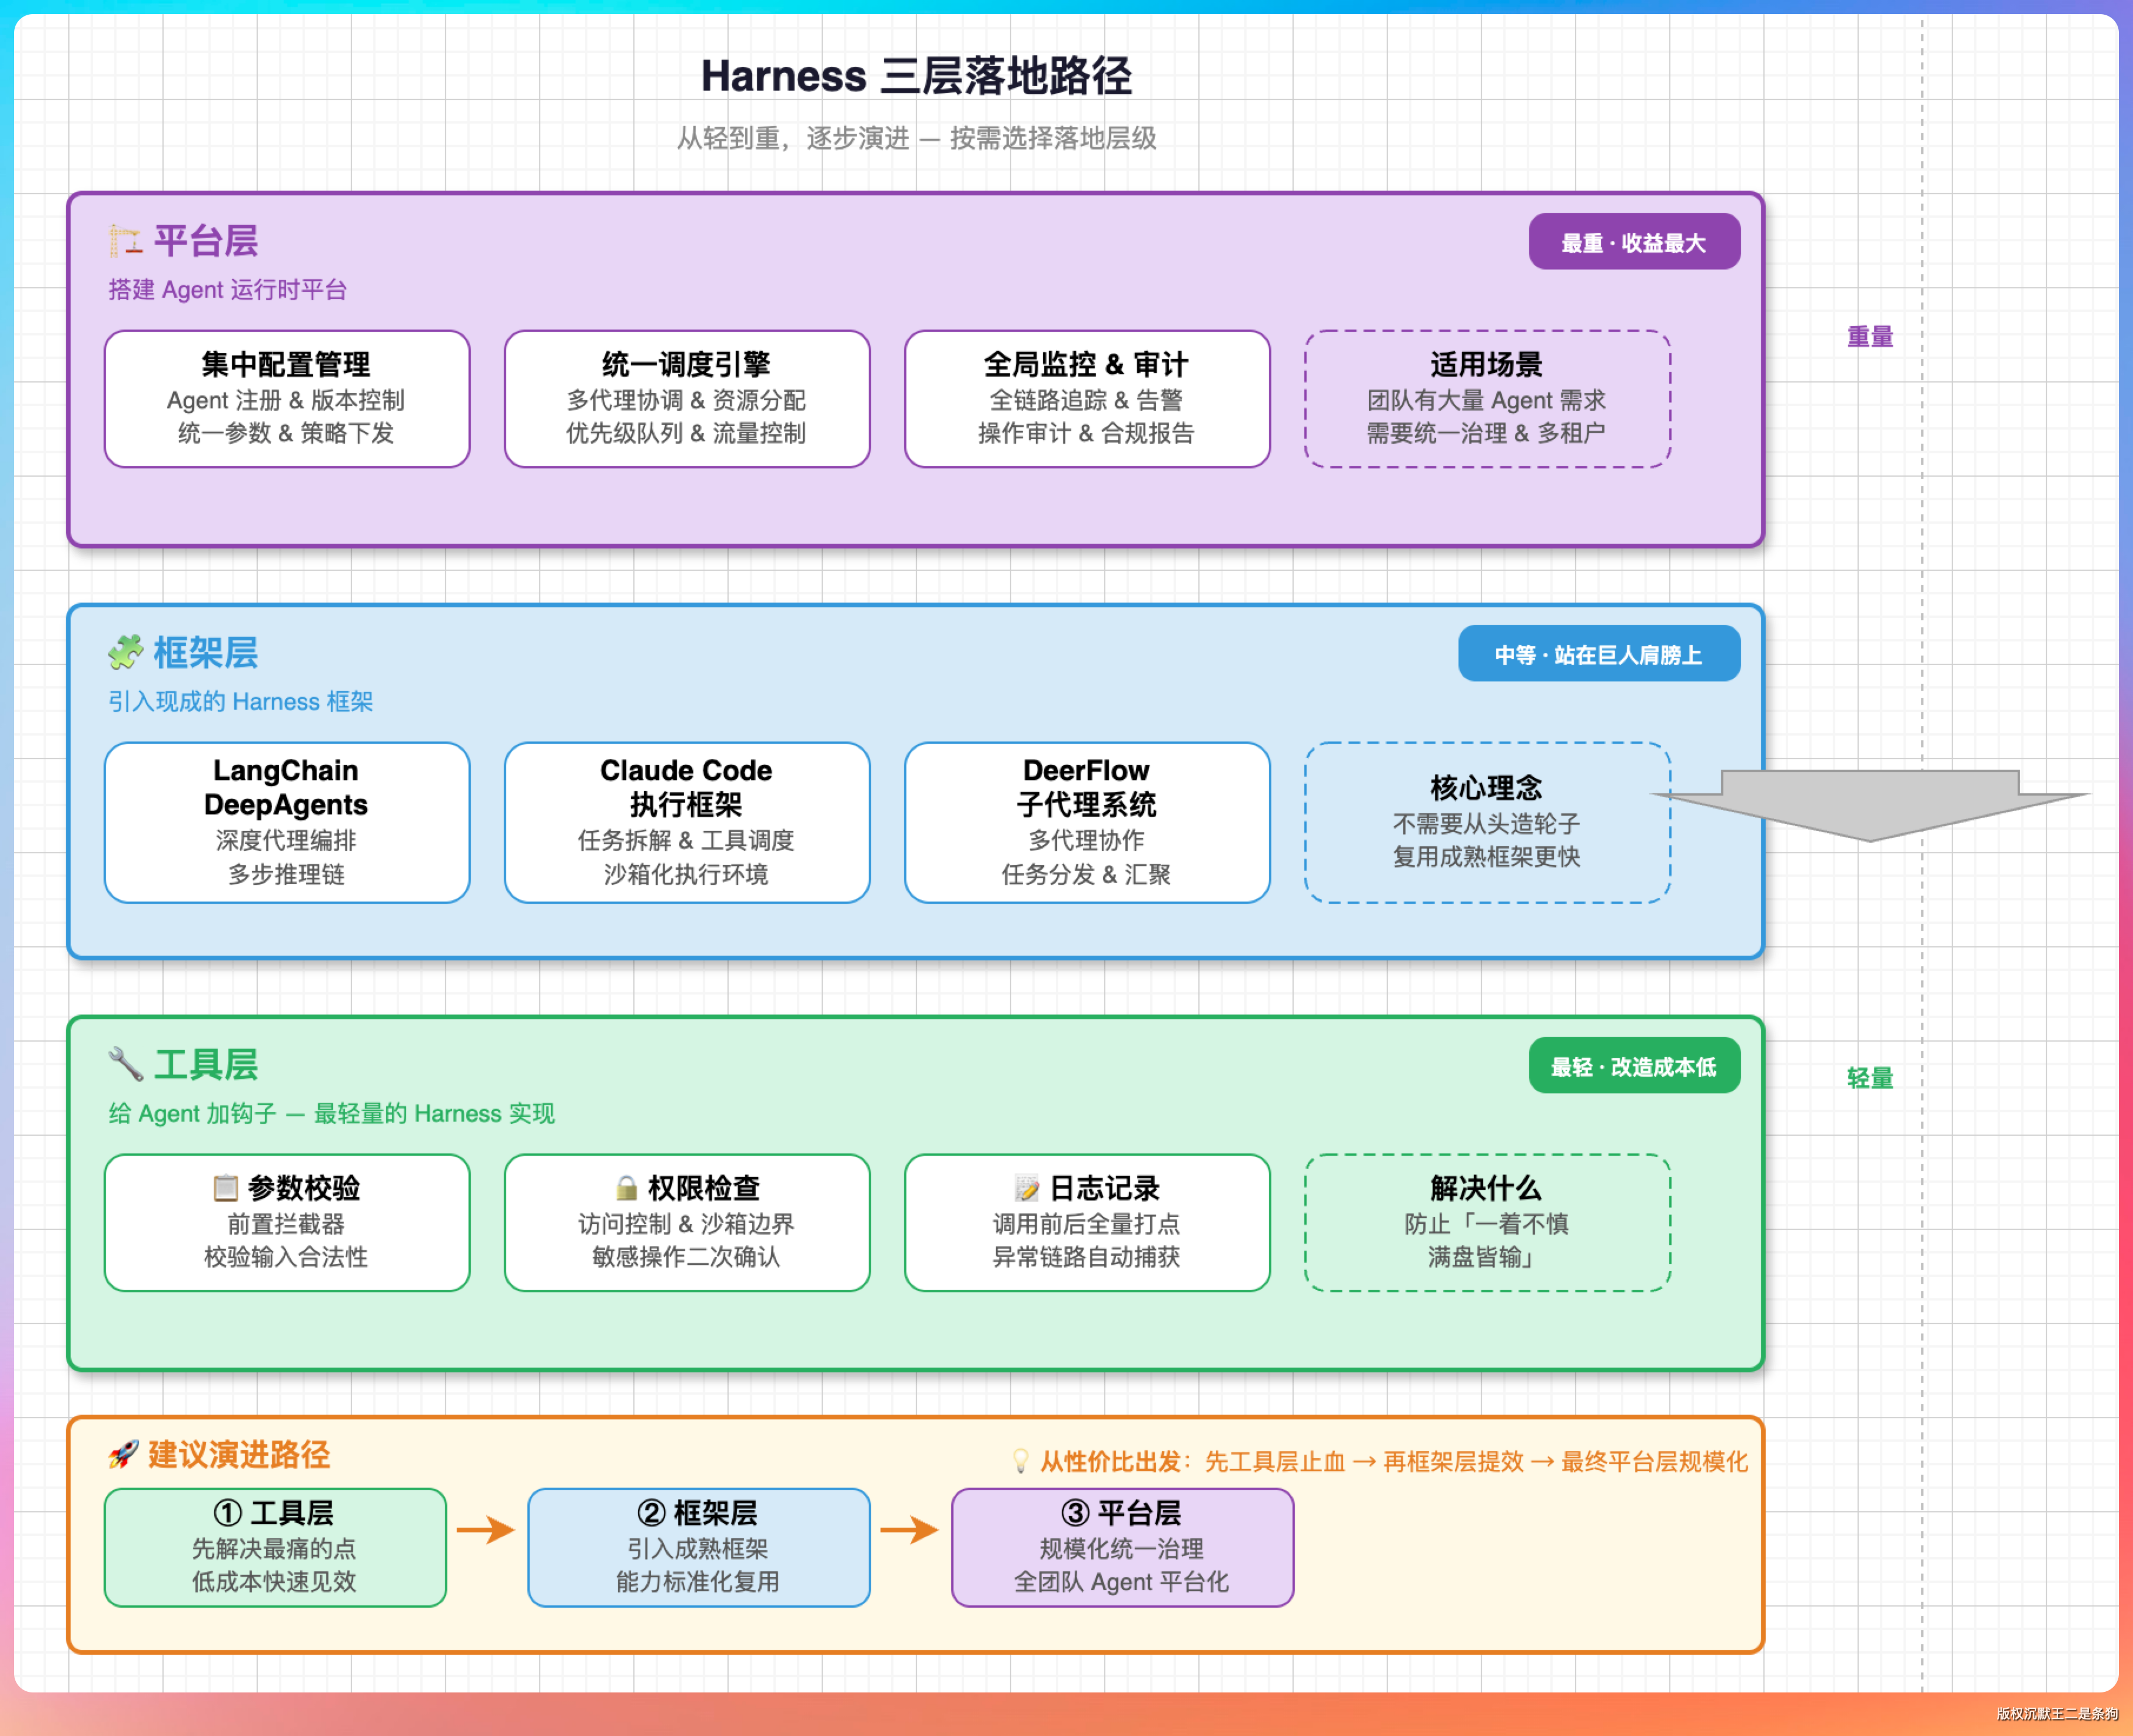Click the puzzle piece icon beside 框架层
Image resolution: width=2133 pixels, height=1736 pixels.
[x=125, y=653]
